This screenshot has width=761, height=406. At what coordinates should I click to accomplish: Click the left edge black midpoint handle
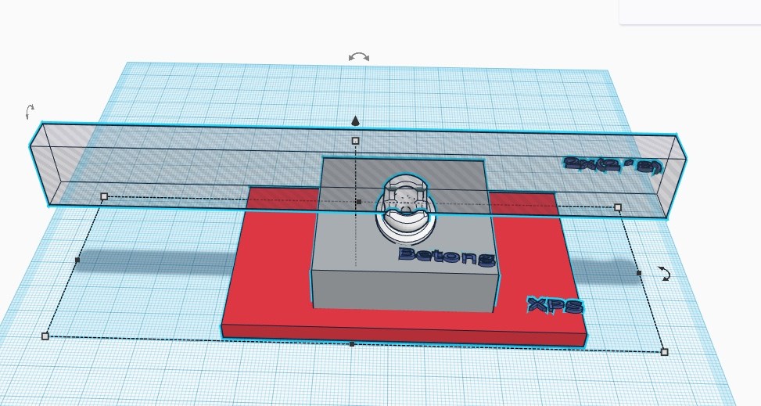pos(77,260)
